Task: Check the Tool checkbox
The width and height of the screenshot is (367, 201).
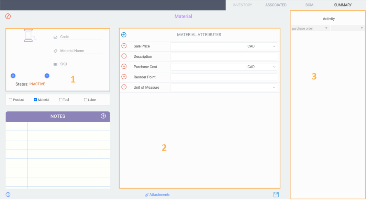Action: coord(60,100)
